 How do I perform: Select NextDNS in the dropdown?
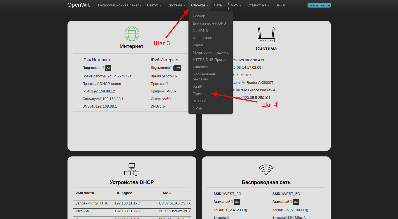pyautogui.click(x=200, y=30)
